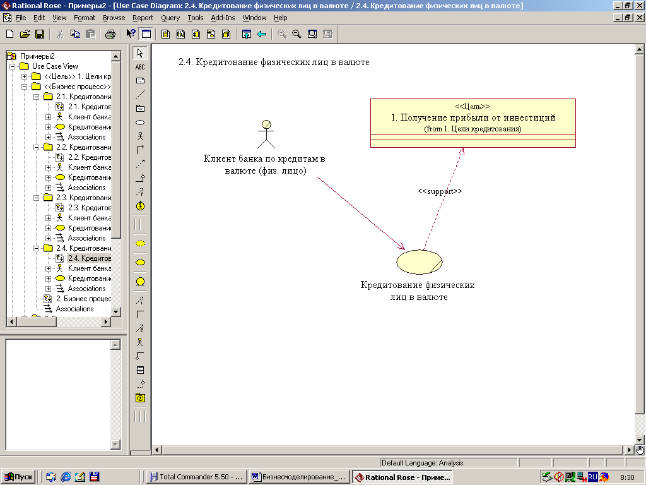Click the <<support>> dependency label

440,191
